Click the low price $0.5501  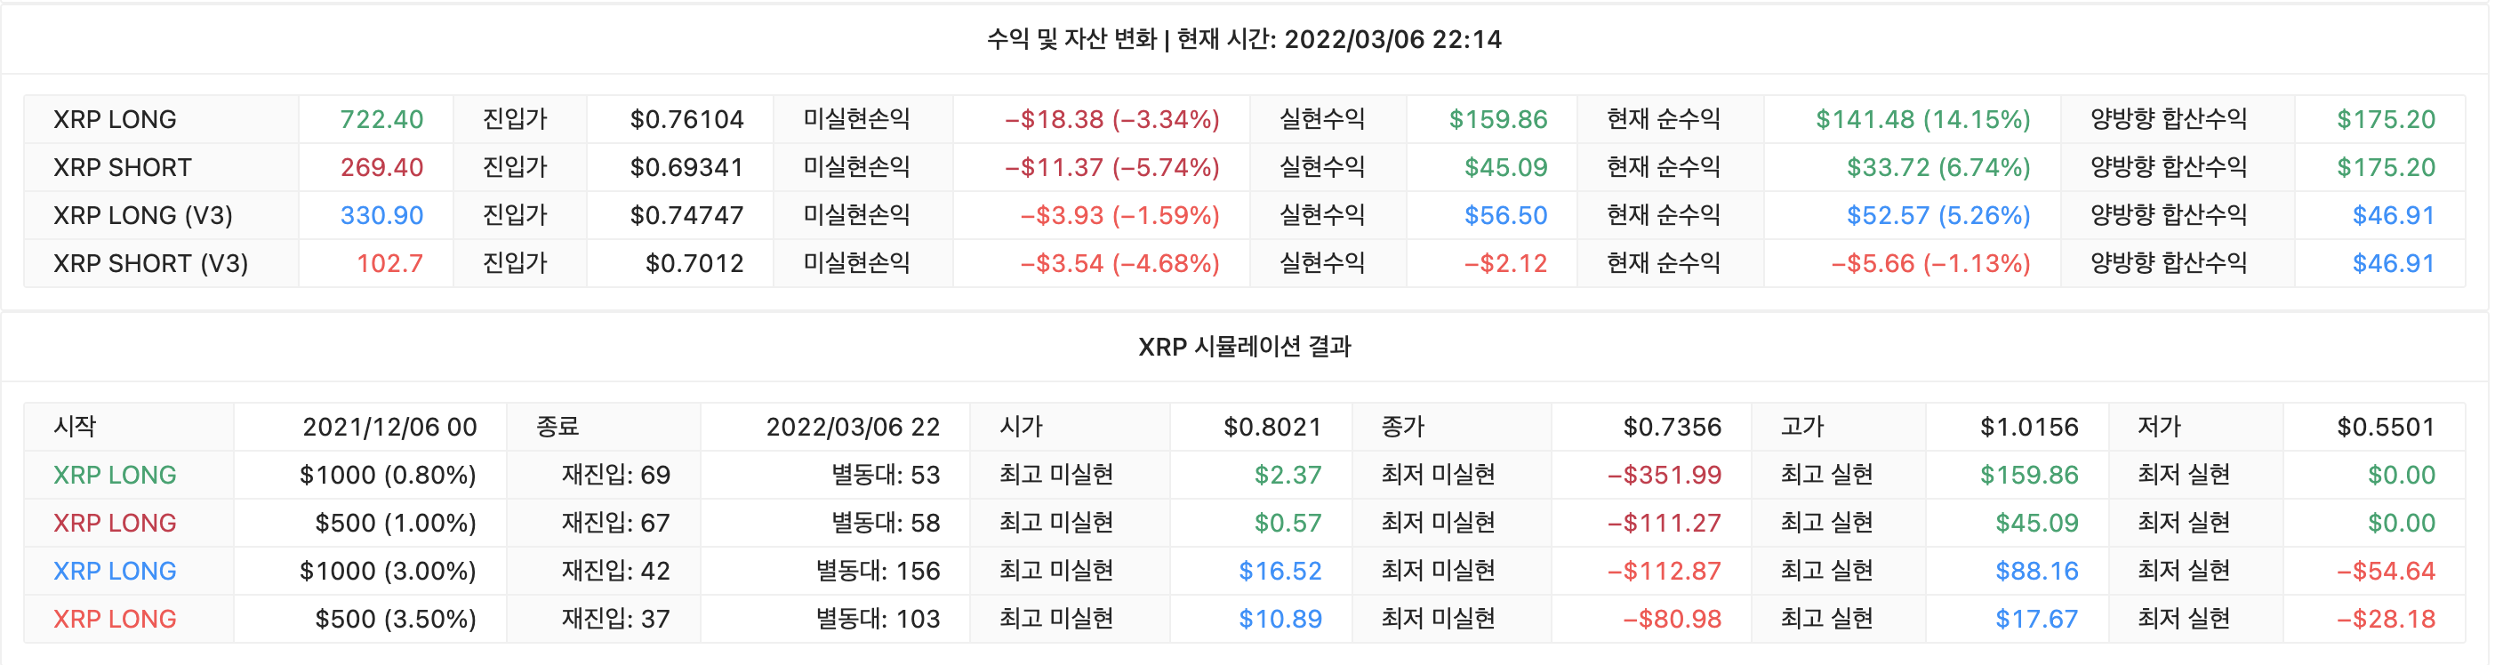pyautogui.click(x=2386, y=427)
